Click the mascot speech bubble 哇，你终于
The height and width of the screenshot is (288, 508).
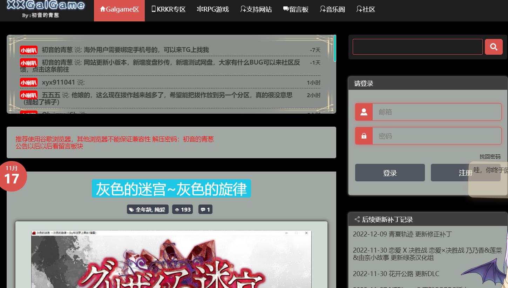[488, 179]
